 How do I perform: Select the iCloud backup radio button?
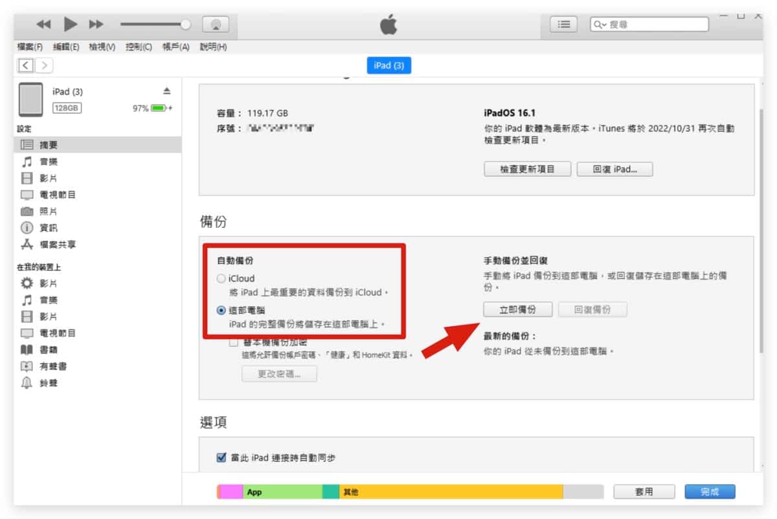tap(221, 279)
